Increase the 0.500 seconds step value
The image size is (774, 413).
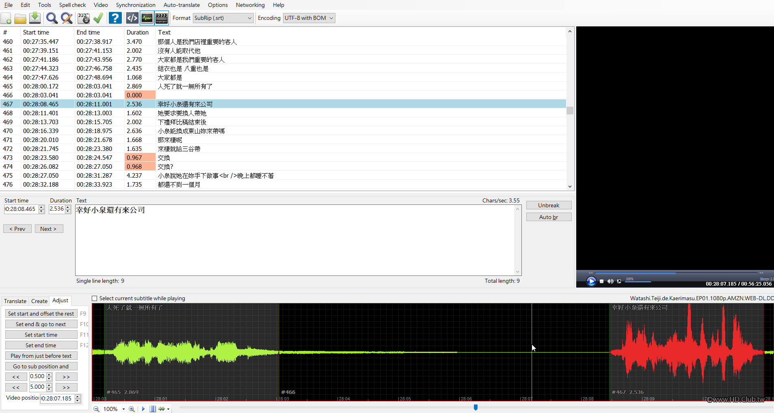click(49, 375)
